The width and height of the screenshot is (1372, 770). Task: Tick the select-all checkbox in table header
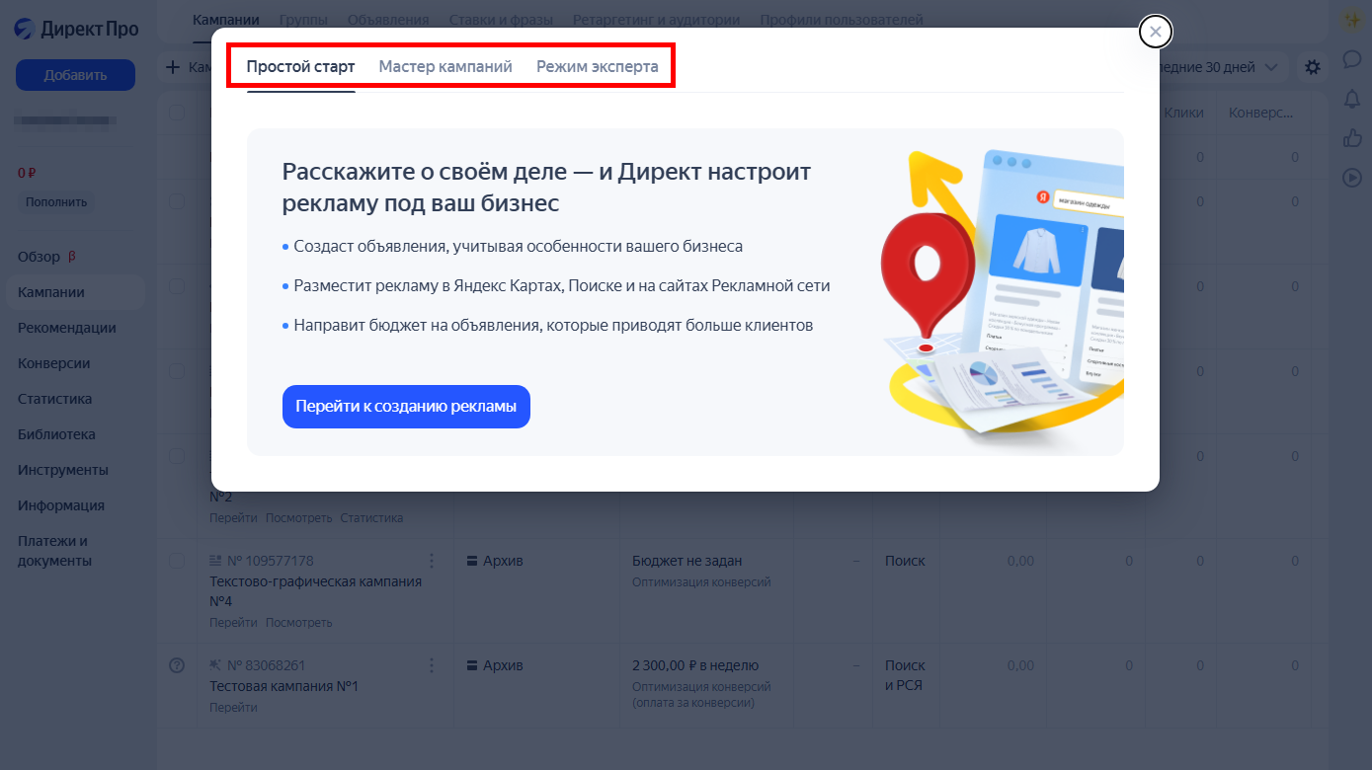[177, 113]
